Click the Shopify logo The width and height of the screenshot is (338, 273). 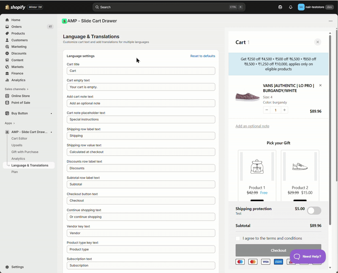tap(15, 7)
